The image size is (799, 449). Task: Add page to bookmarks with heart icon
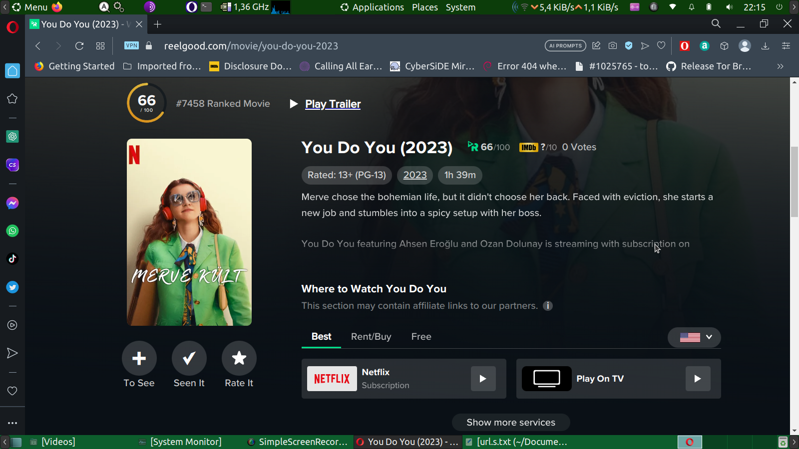pyautogui.click(x=661, y=46)
